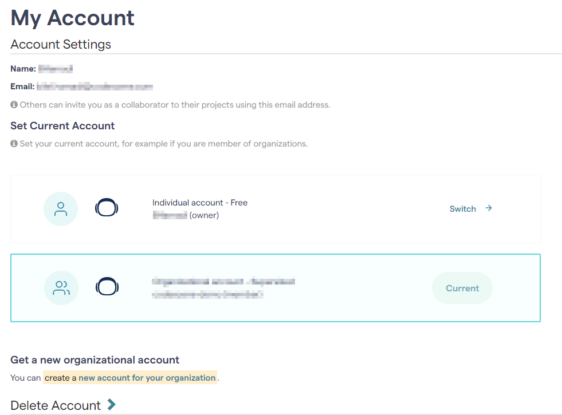
Task: Select the Individual account - Free card
Action: point(275,209)
